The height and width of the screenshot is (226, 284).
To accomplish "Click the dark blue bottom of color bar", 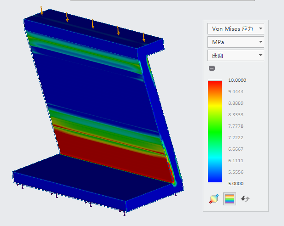I will (215, 179).
